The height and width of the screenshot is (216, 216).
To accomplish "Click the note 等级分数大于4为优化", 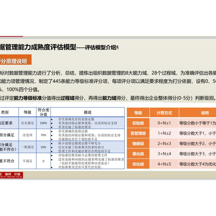I will pos(198,164).
